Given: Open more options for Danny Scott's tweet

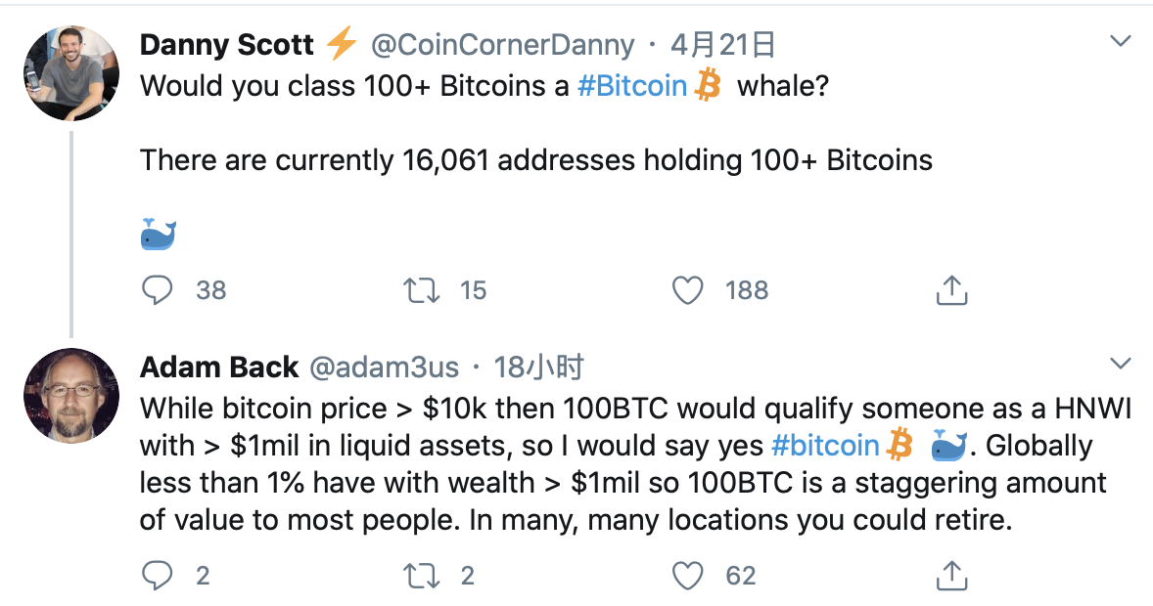Looking at the screenshot, I should [x=1120, y=41].
